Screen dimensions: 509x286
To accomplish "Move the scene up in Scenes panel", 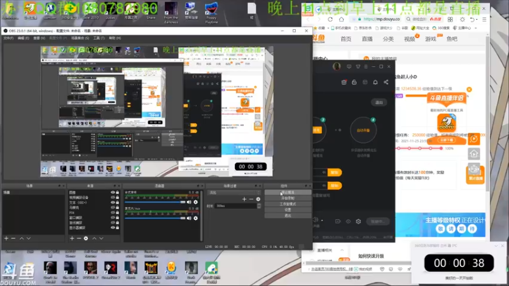I will [22, 238].
